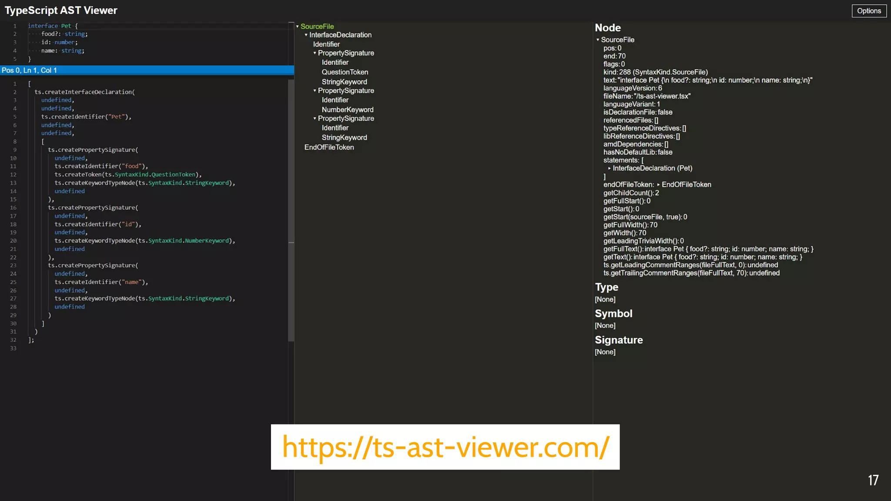
Task: Select the NumberKeyword tree node
Action: pos(347,110)
